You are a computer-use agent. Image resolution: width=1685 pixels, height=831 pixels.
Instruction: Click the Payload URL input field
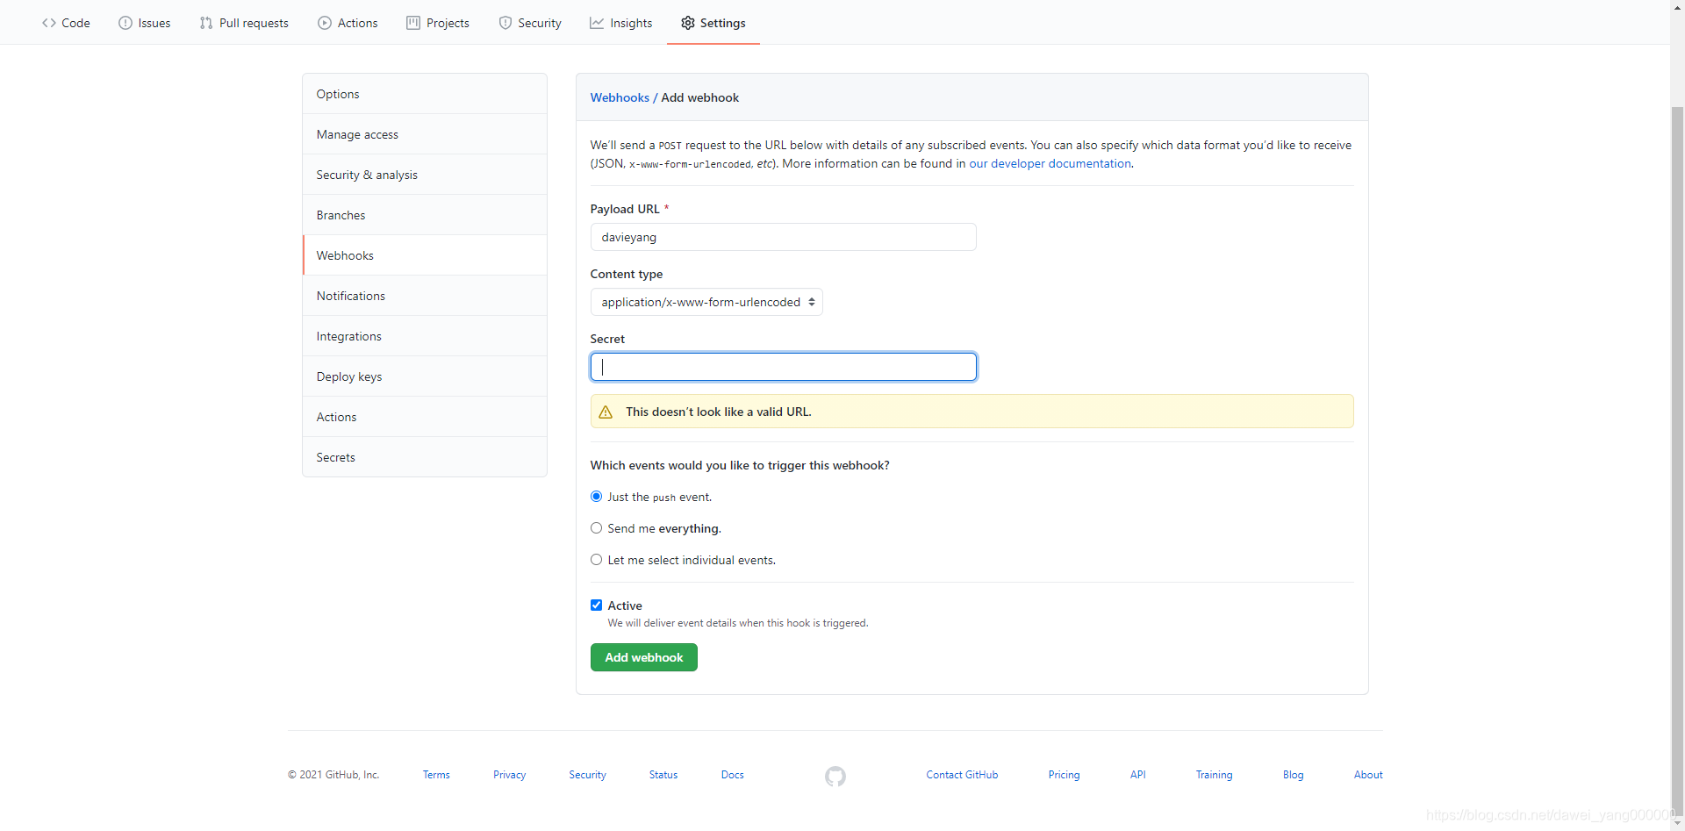(784, 237)
